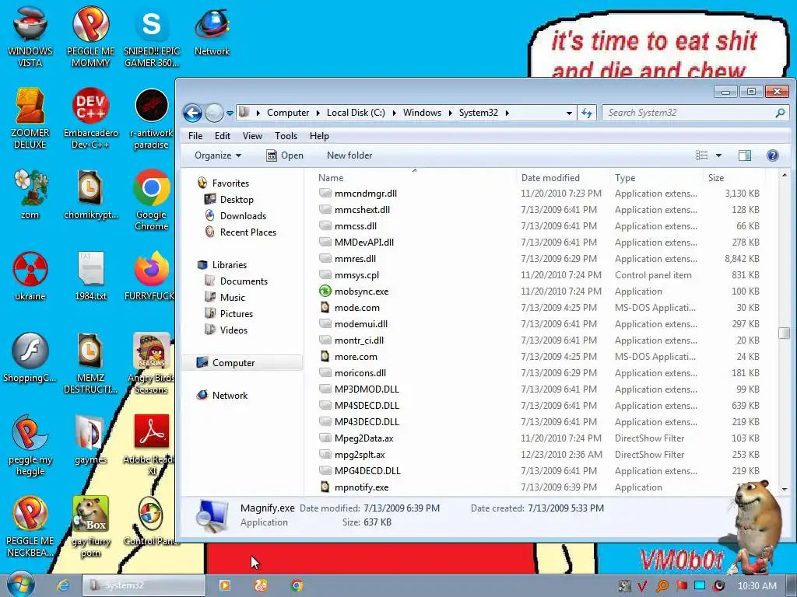Viewport: 797px width, 597px height.
Task: Click the Open toolbar button
Action: click(285, 155)
